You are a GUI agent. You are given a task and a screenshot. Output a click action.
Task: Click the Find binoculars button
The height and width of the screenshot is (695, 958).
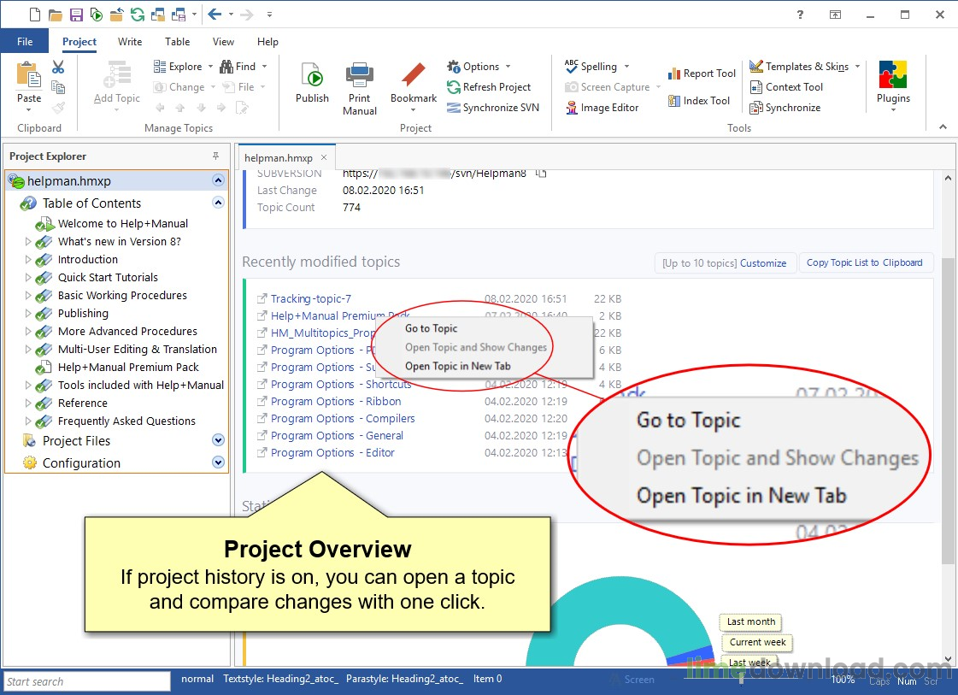pyautogui.click(x=238, y=67)
